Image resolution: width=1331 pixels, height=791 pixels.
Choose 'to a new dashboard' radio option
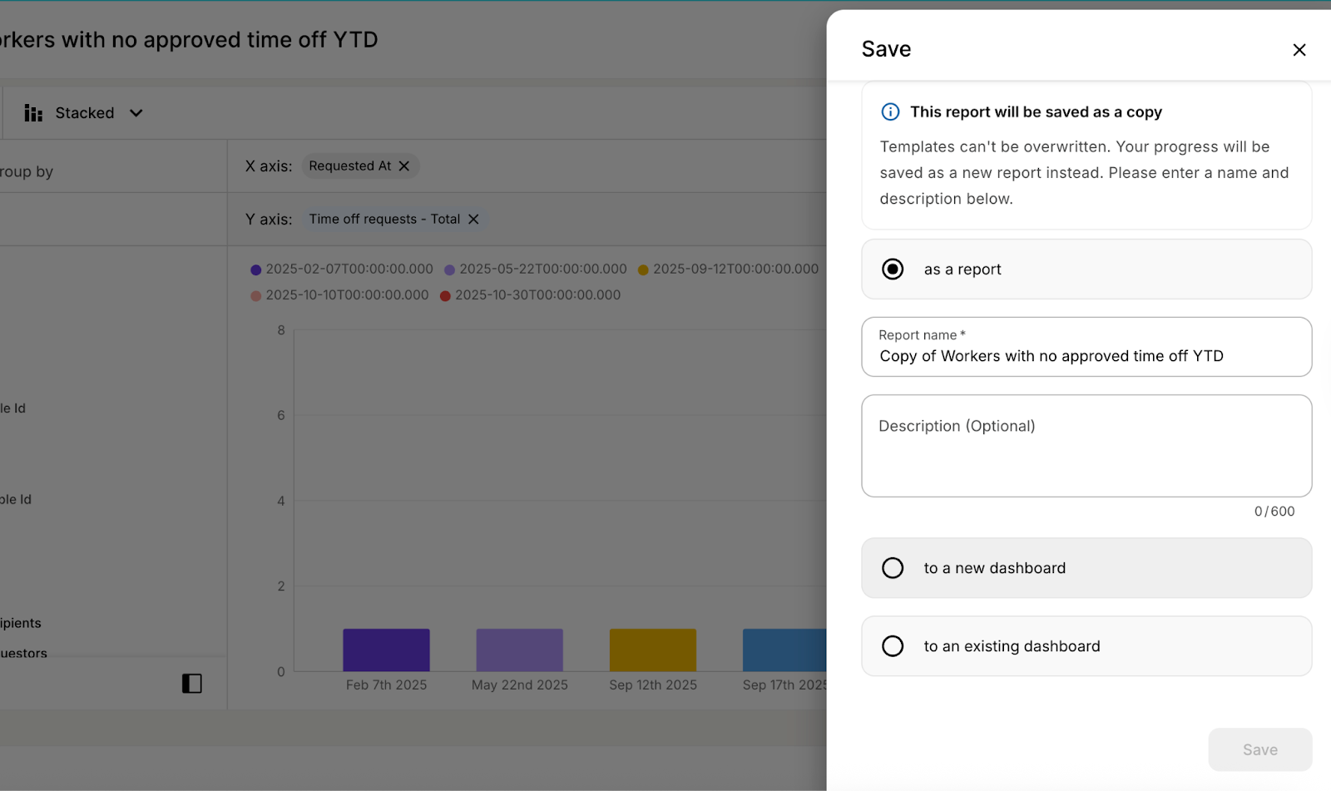(x=893, y=568)
